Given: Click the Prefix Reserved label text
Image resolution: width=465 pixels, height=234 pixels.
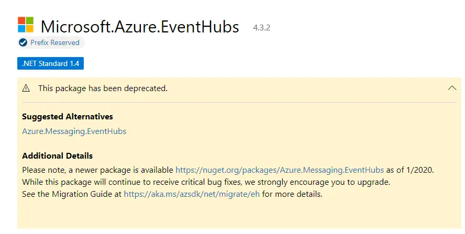Looking at the screenshot, I should pos(55,43).
